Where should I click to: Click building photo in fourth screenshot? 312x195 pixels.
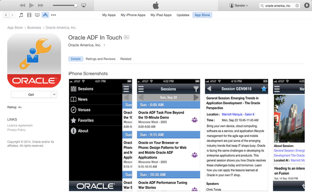point(289,119)
